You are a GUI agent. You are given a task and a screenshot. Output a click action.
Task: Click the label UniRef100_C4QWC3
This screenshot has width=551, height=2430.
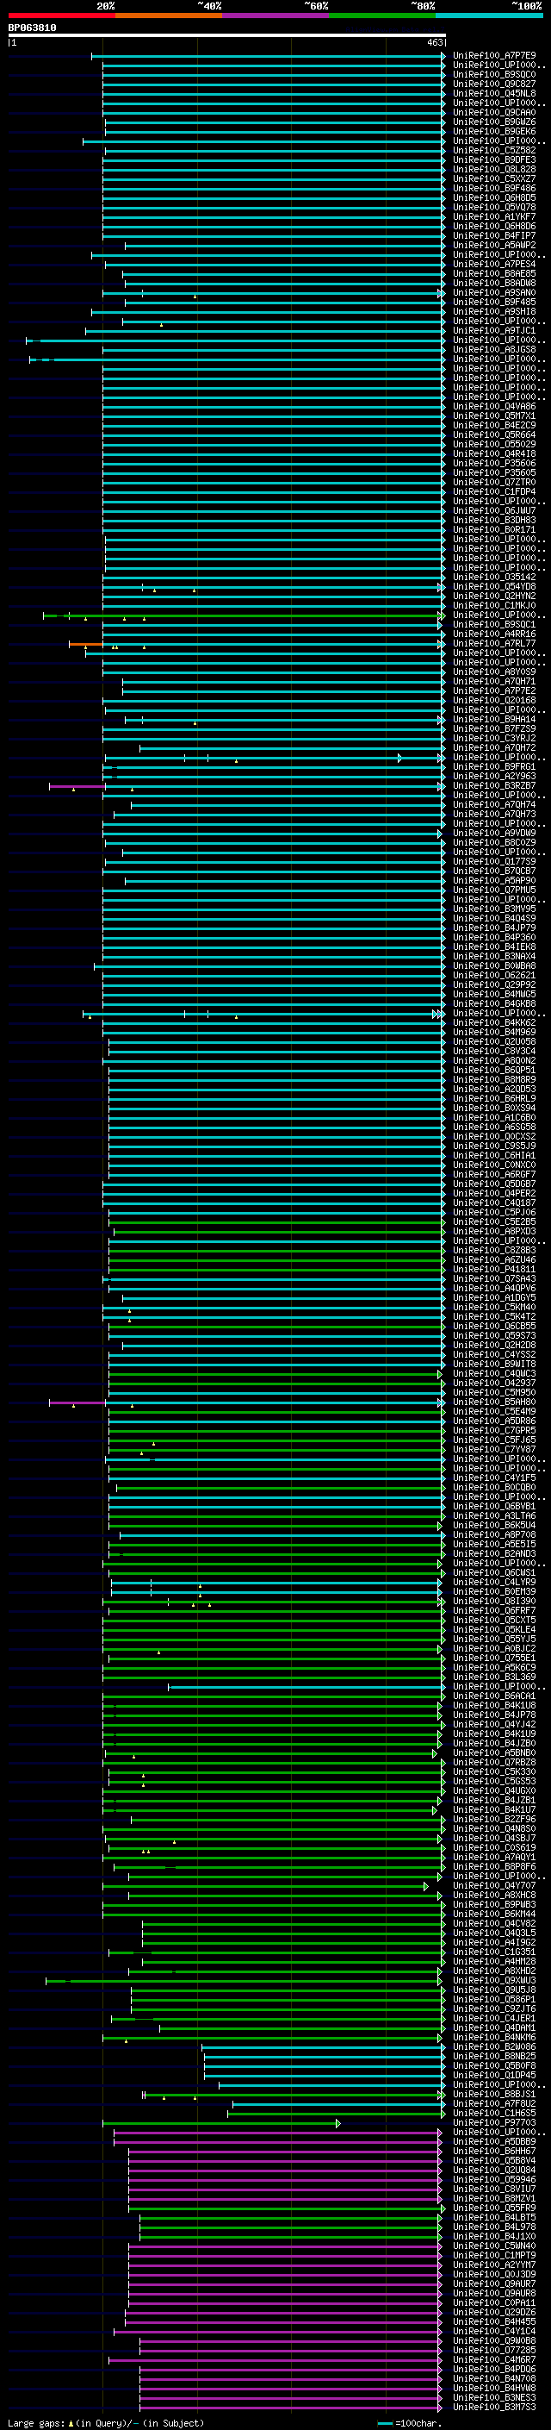click(x=494, y=1373)
